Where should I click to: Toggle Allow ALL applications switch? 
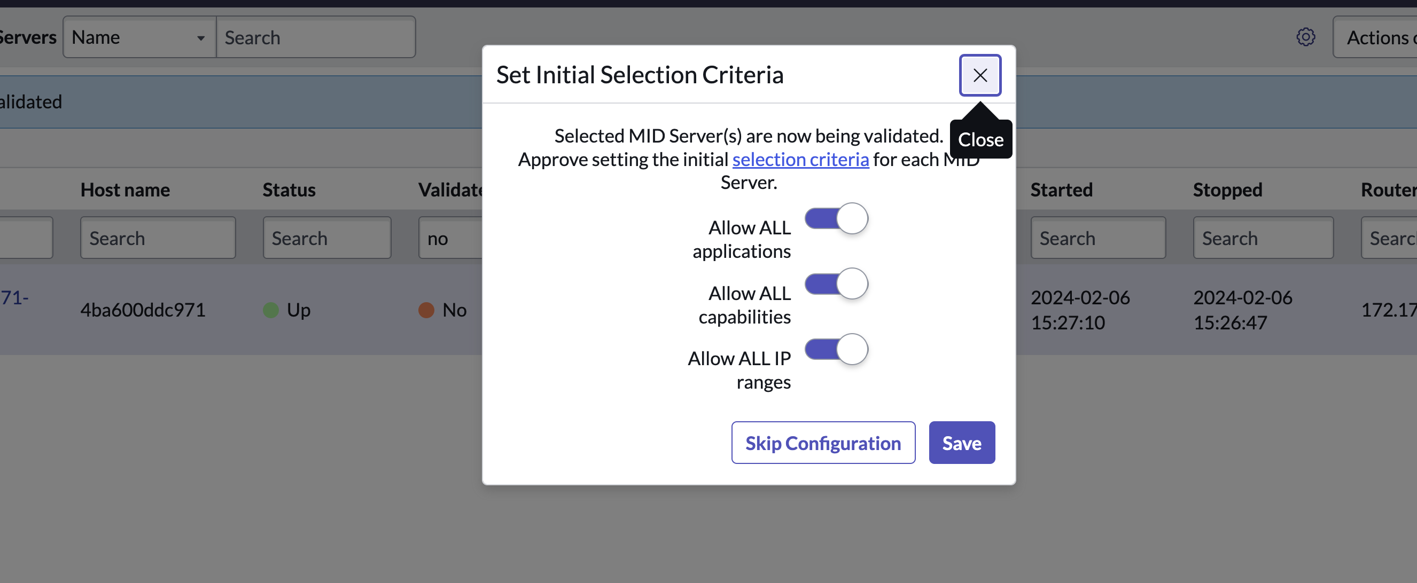point(836,219)
